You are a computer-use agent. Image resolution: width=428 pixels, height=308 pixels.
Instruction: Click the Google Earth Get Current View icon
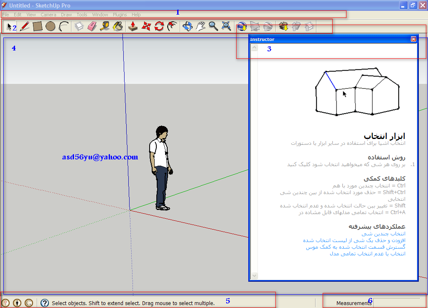[242, 26]
